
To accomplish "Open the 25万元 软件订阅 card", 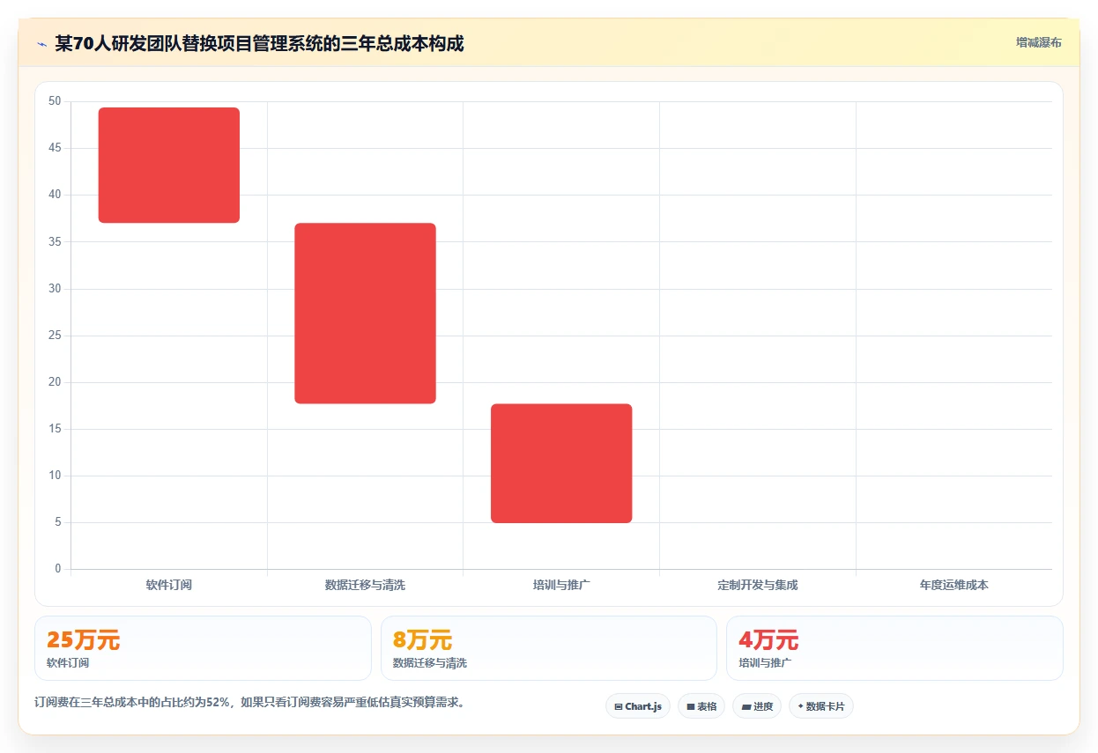I will (x=203, y=648).
